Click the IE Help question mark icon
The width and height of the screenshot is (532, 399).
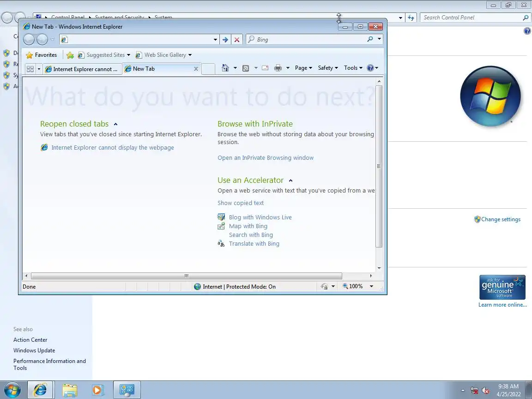[x=370, y=68]
